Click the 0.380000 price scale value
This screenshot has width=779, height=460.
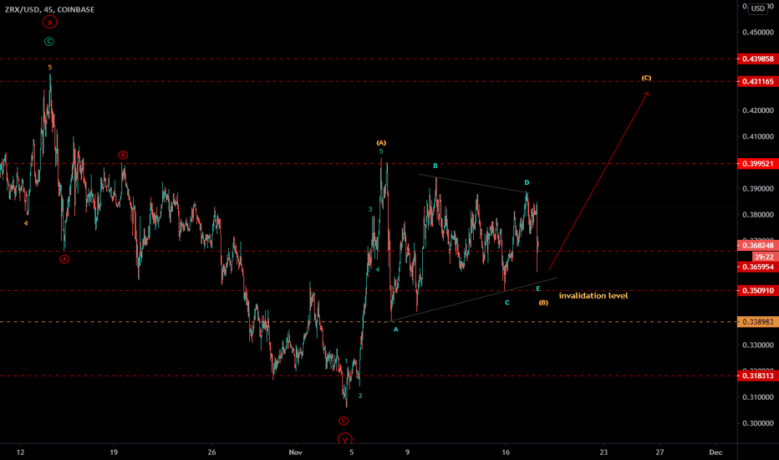point(758,215)
